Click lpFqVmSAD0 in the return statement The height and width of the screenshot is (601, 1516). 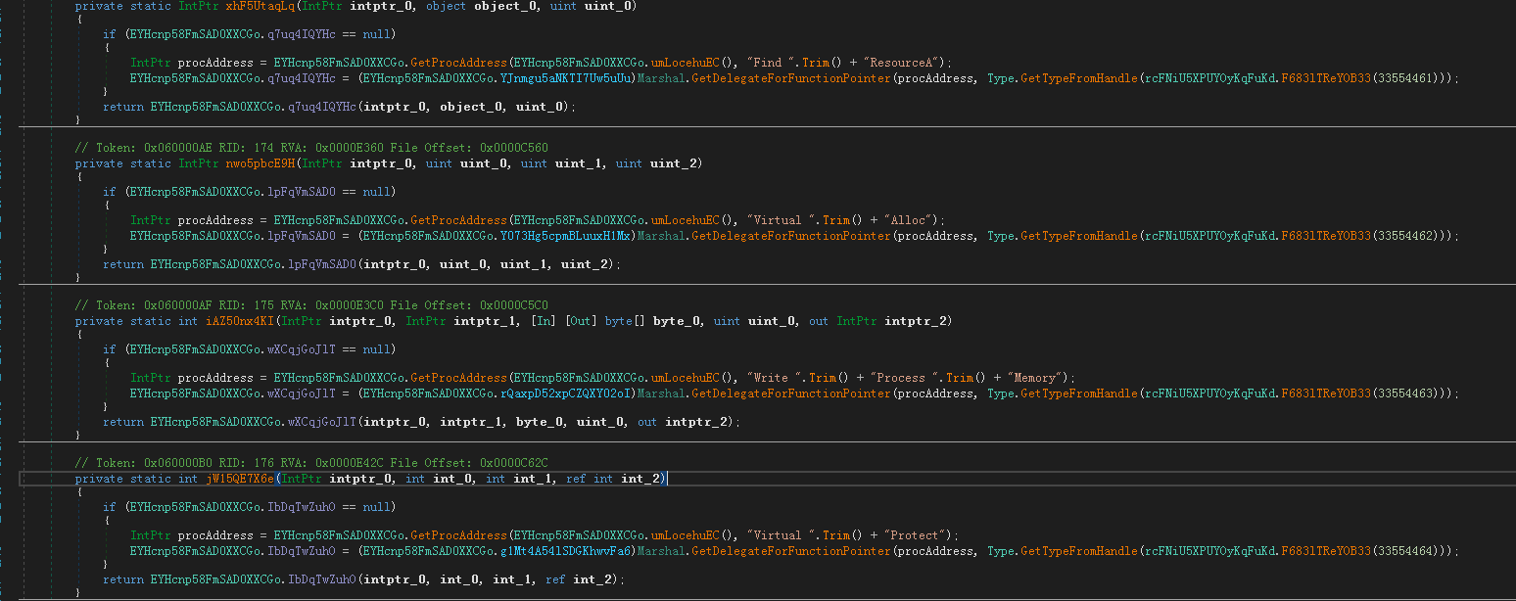pos(322,264)
